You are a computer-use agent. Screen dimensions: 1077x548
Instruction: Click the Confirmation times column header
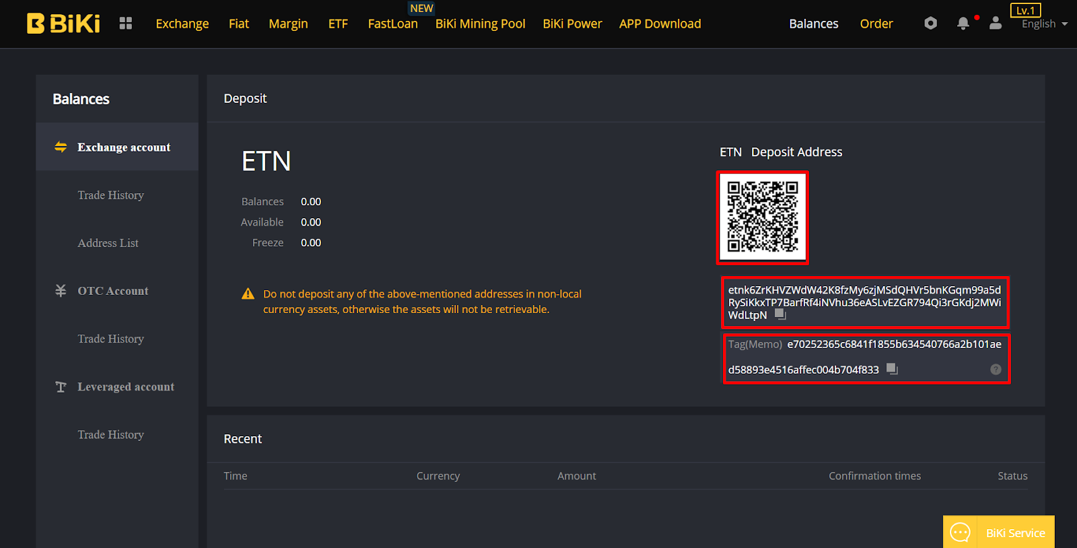(x=875, y=476)
